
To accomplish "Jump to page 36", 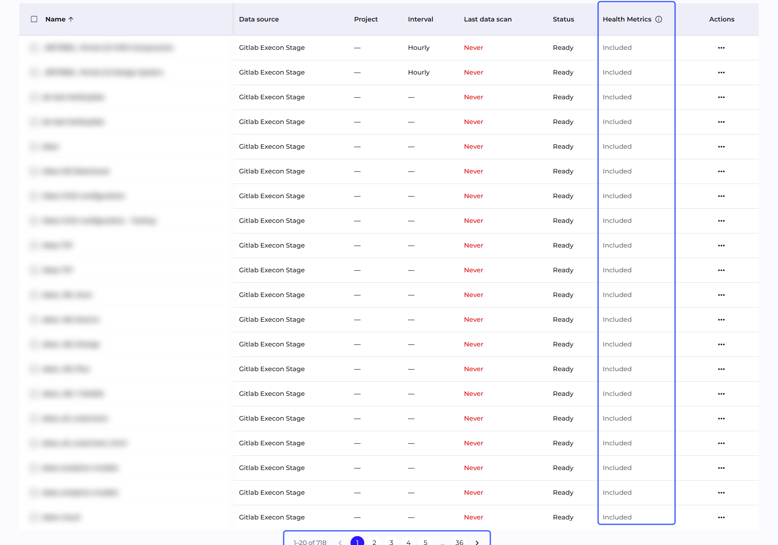I will (x=460, y=543).
